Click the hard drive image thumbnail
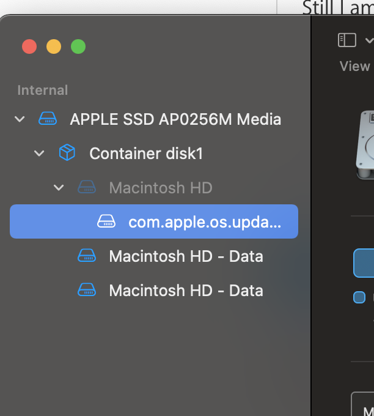Viewport: 374px width, 416px height. pos(365,145)
